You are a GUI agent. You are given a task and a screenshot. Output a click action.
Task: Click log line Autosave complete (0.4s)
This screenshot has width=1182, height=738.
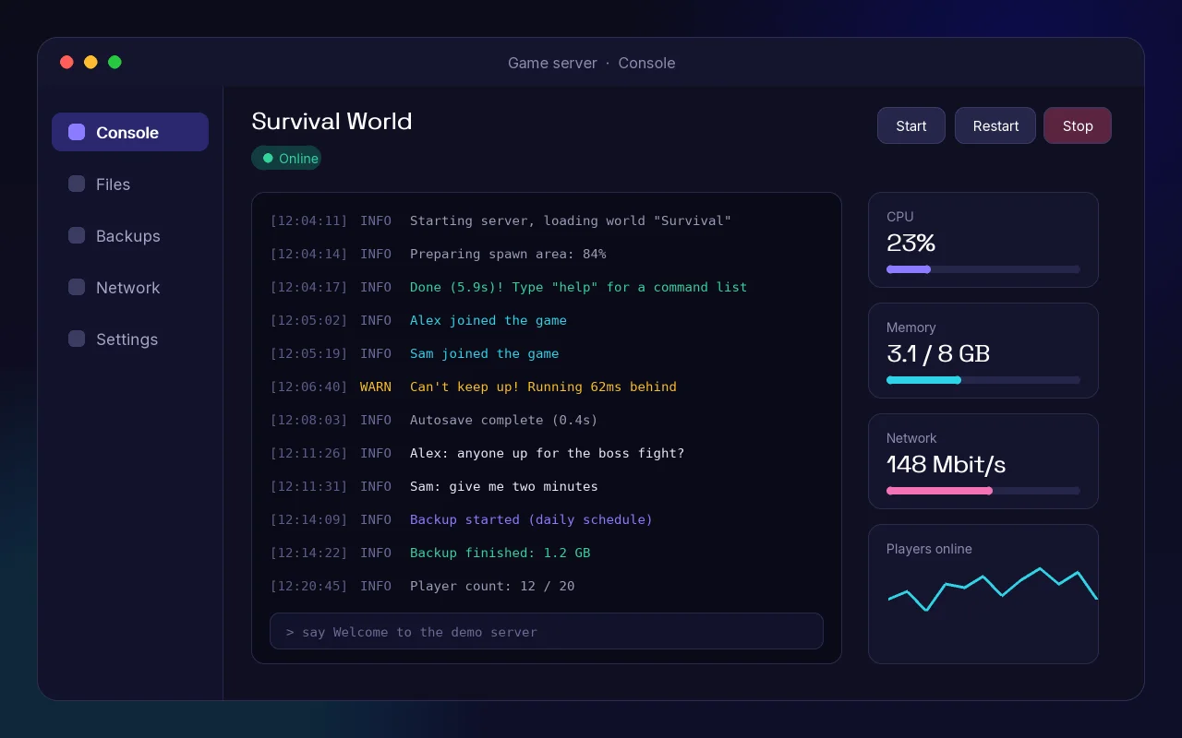tap(504, 420)
